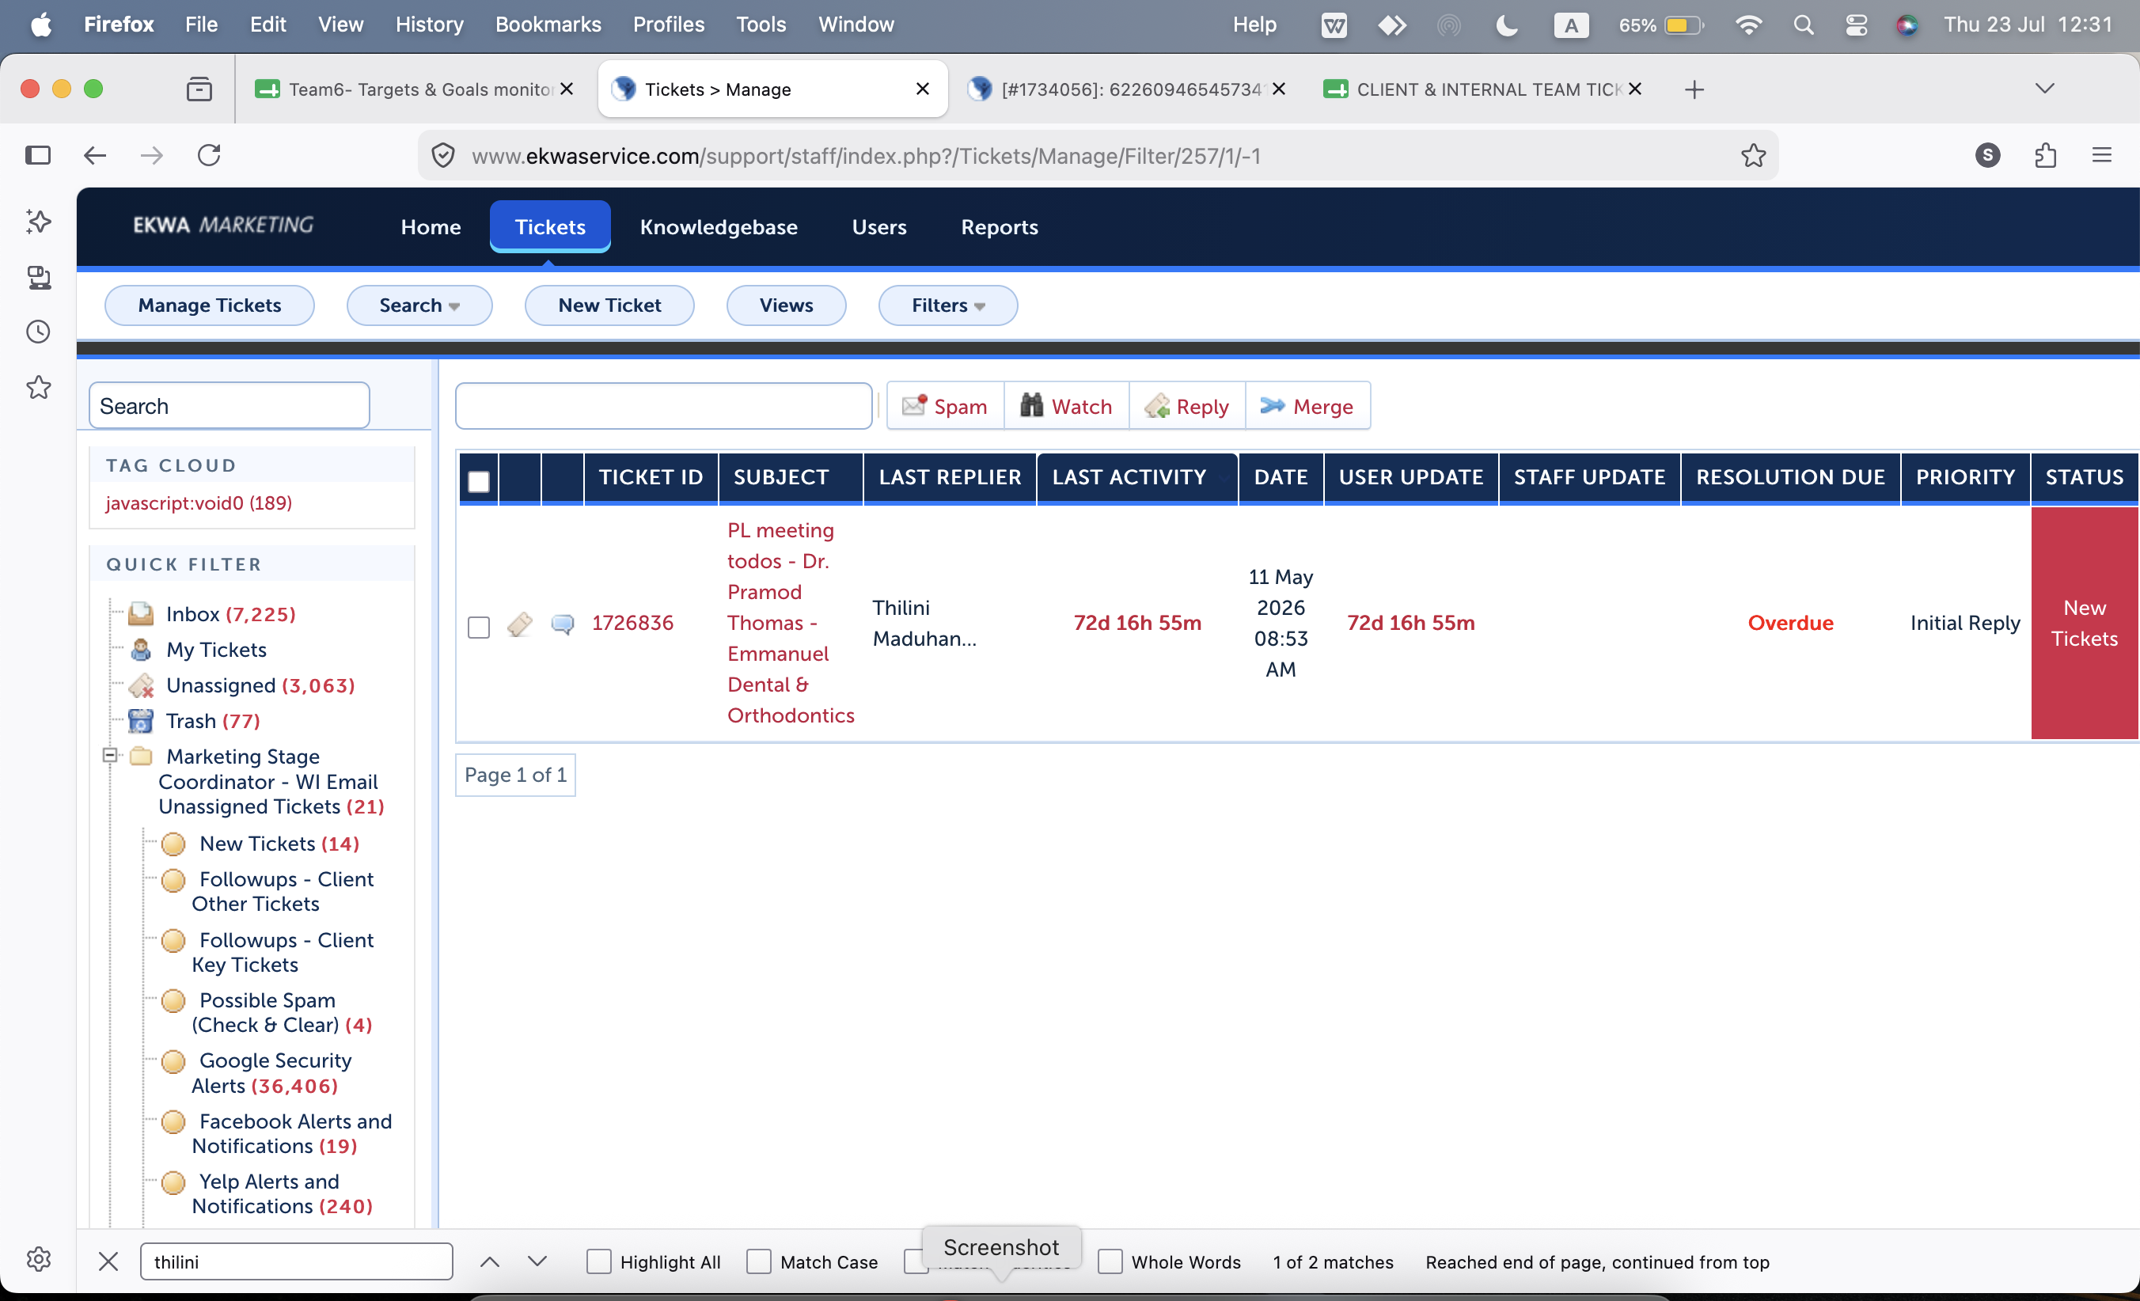Open the AI sparkle icon in Firefox sidebar

click(38, 222)
